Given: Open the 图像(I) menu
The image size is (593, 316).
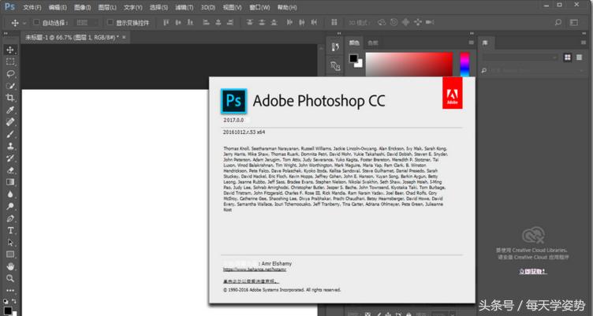Looking at the screenshot, I should tap(83, 7).
